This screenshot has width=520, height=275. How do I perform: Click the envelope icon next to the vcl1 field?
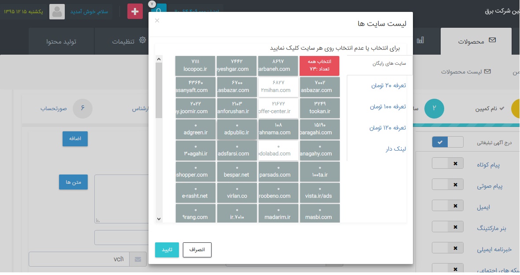click(137, 259)
